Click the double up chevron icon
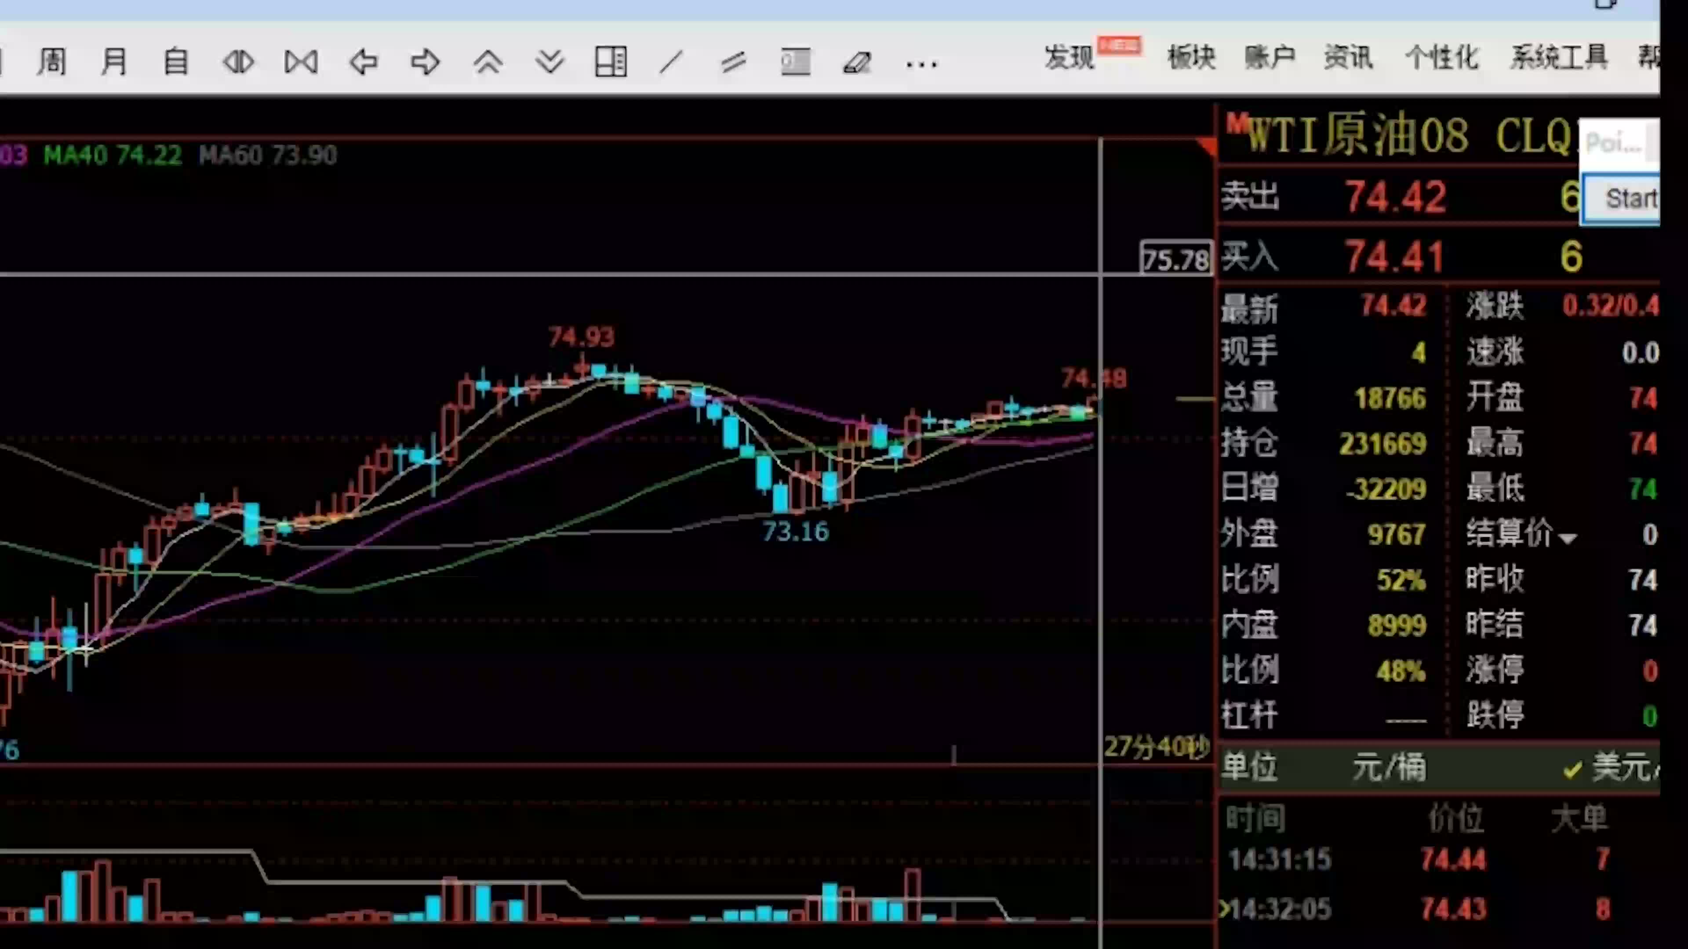This screenshot has width=1688, height=949. click(x=487, y=62)
